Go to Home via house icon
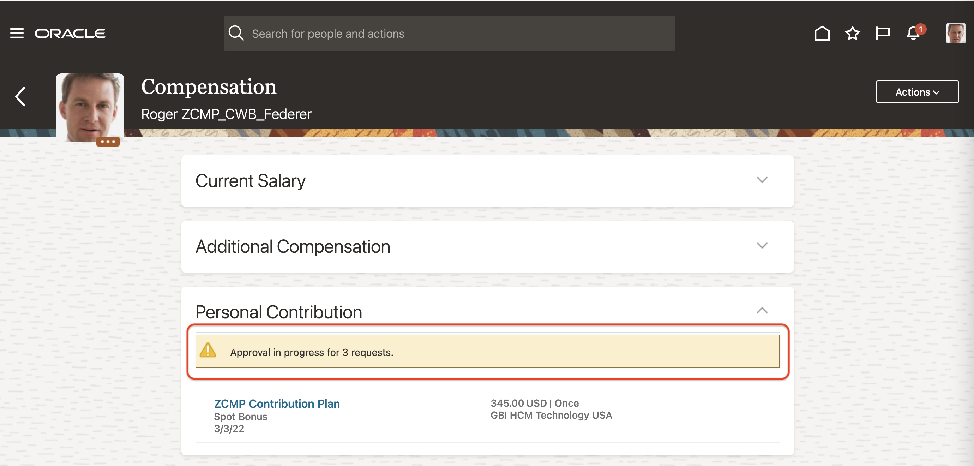 (822, 33)
